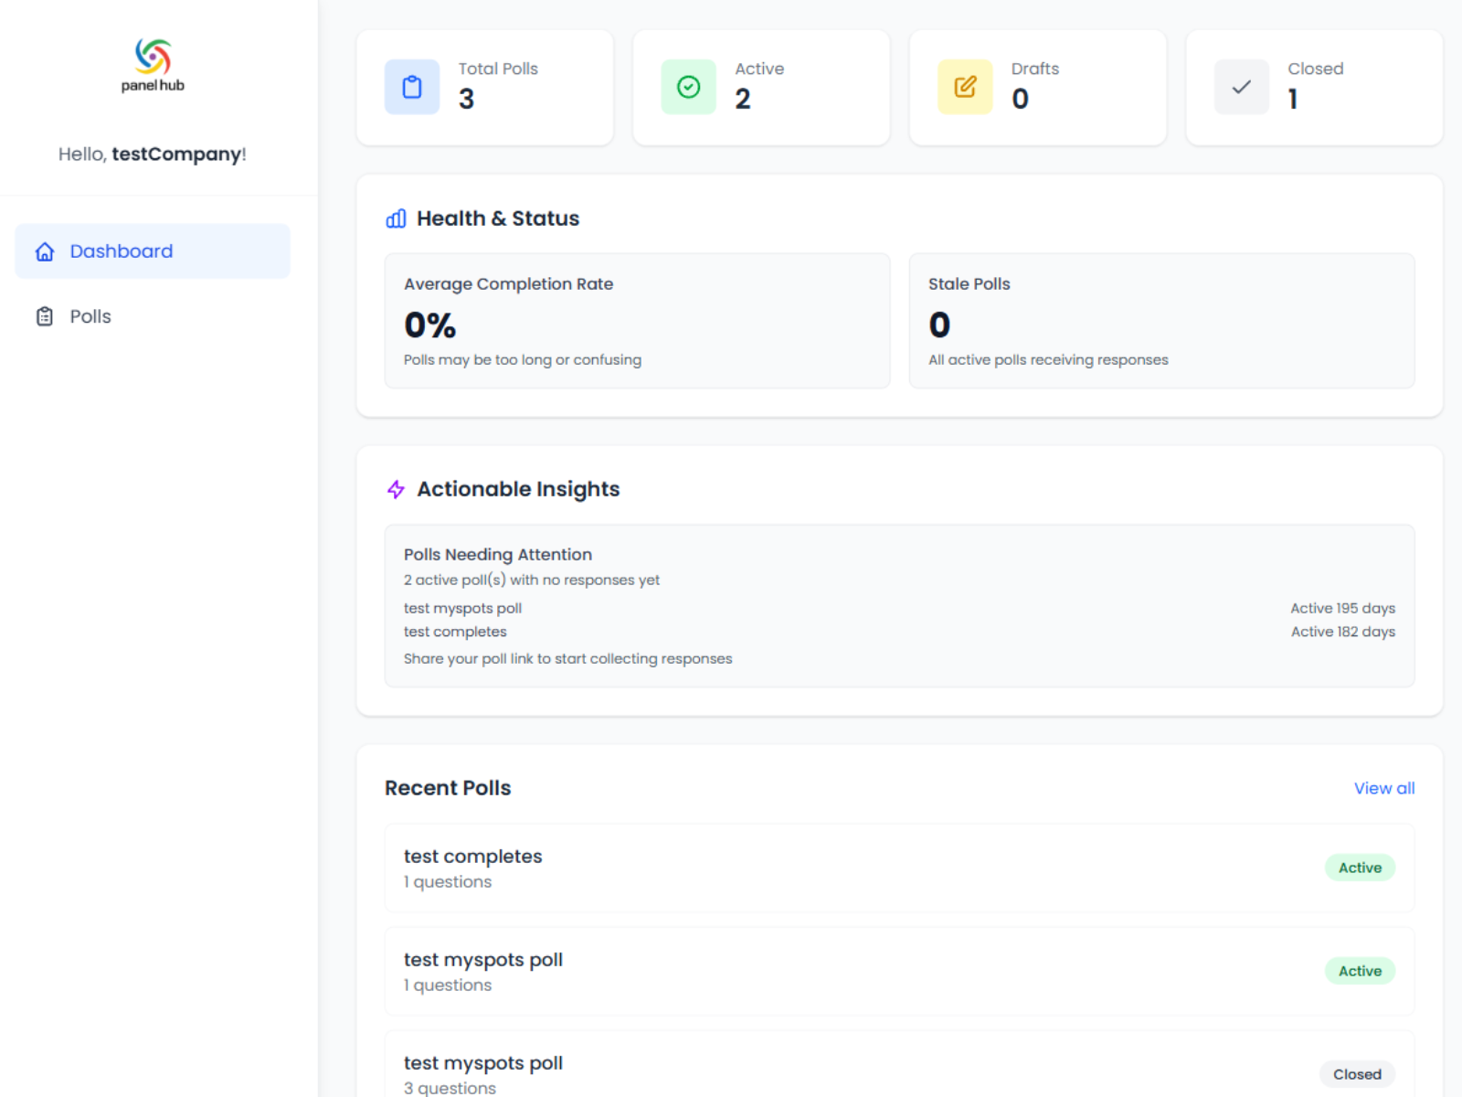Viewport: 1462px width, 1097px height.
Task: Click the Dashboard home icon
Action: pyautogui.click(x=45, y=251)
